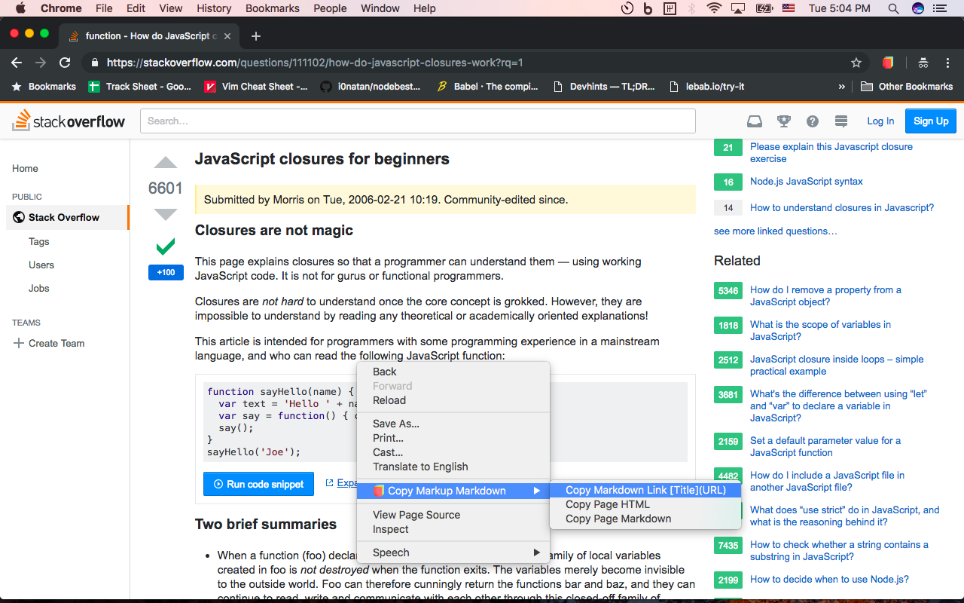Select Copy Page HTML
Screen dimensions: 964x603
pyautogui.click(x=645, y=504)
